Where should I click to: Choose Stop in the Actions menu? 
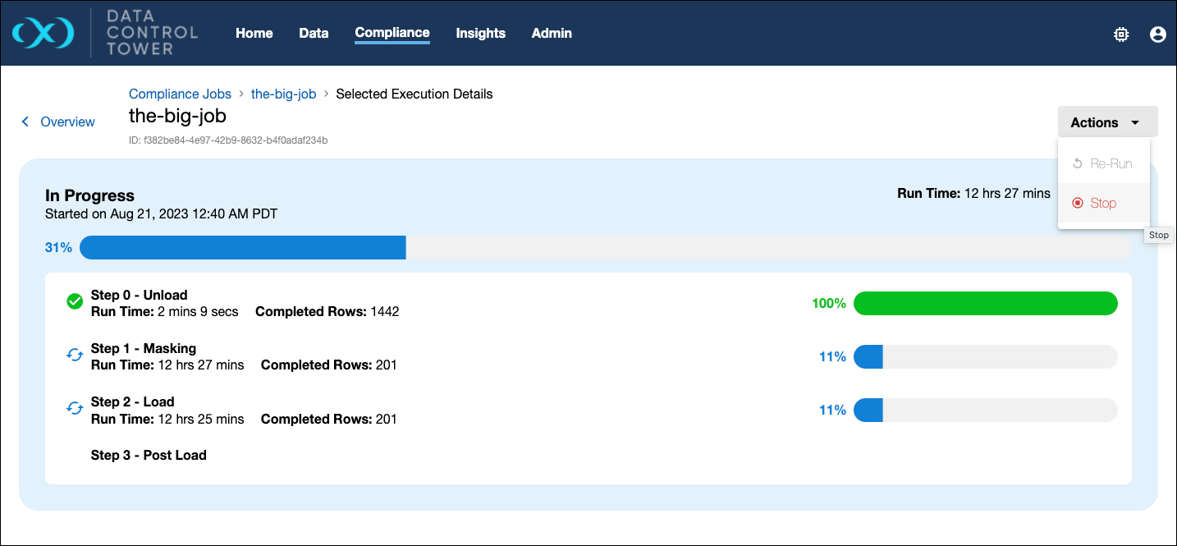coord(1103,203)
